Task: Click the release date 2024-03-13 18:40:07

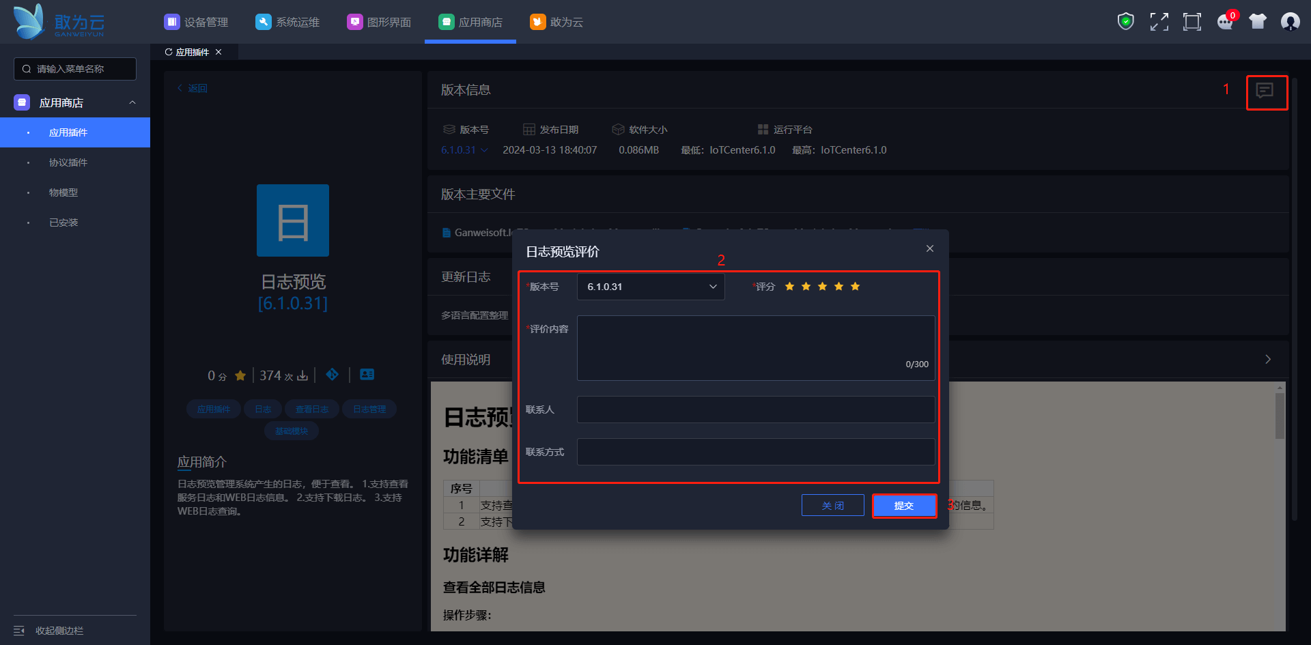Action: [x=550, y=150]
